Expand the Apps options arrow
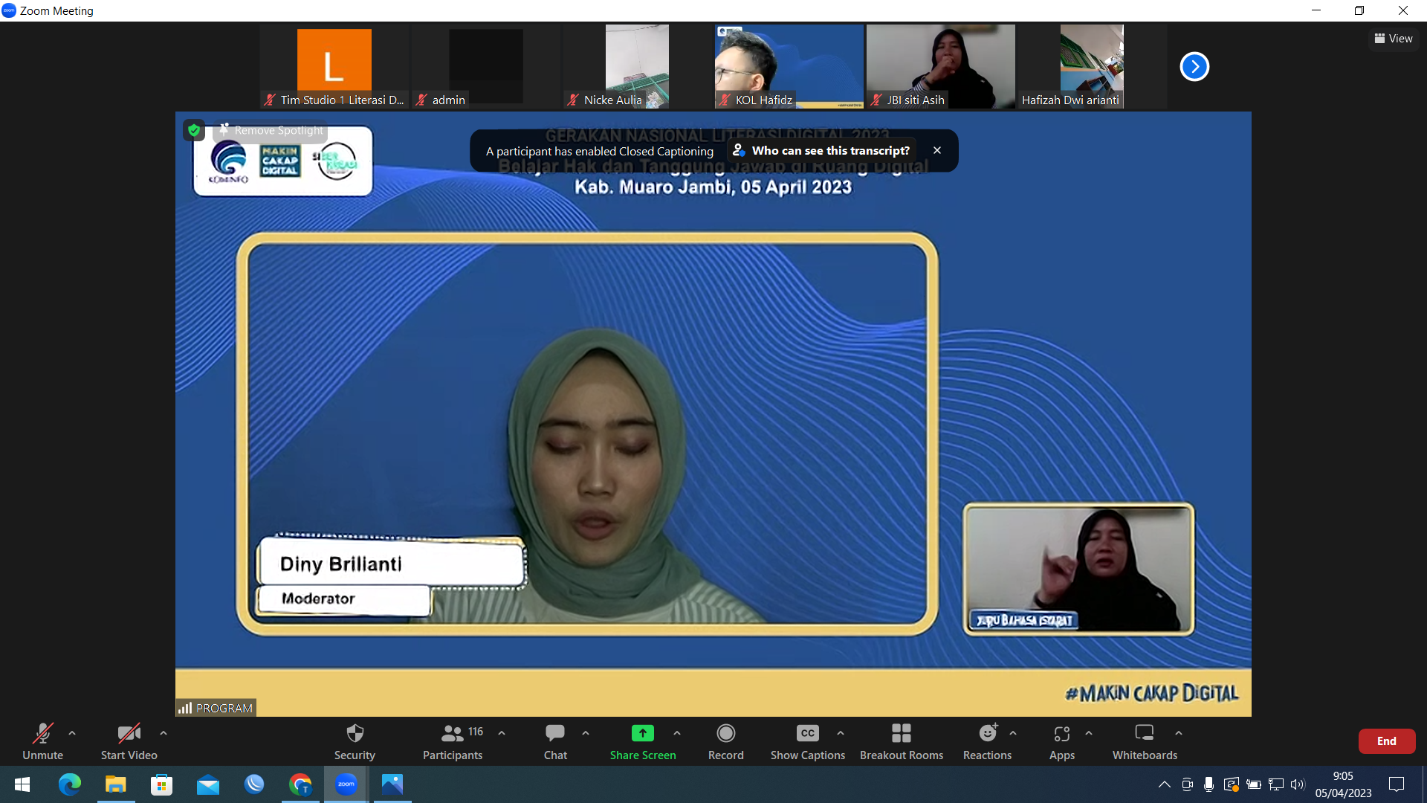Screen dimensions: 1427x803 point(1089,733)
